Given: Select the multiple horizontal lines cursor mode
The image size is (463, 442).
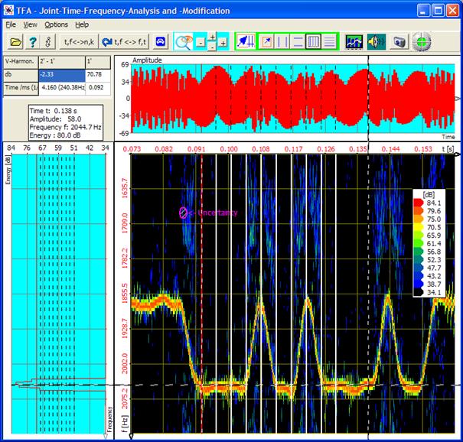Looking at the screenshot, I should click(x=329, y=41).
